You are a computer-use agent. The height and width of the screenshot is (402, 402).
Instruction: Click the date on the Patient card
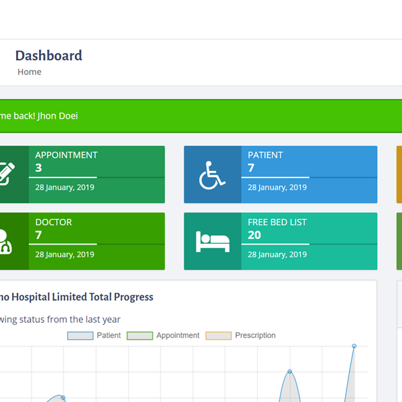[x=277, y=188]
